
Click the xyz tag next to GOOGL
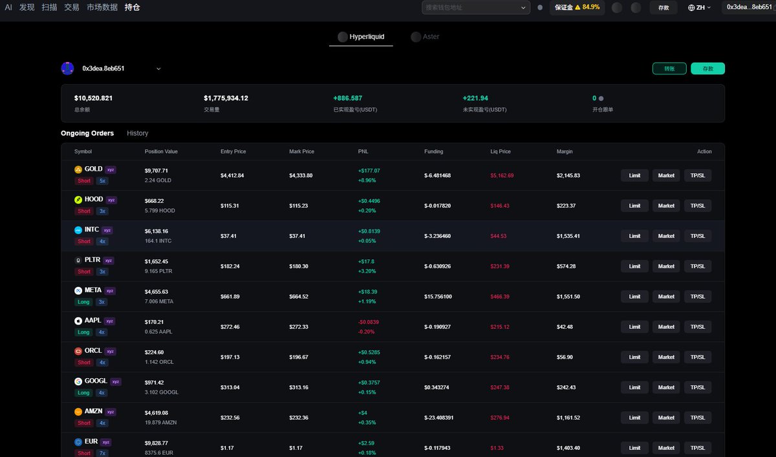(x=116, y=382)
